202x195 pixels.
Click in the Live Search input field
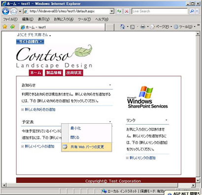[159, 11]
